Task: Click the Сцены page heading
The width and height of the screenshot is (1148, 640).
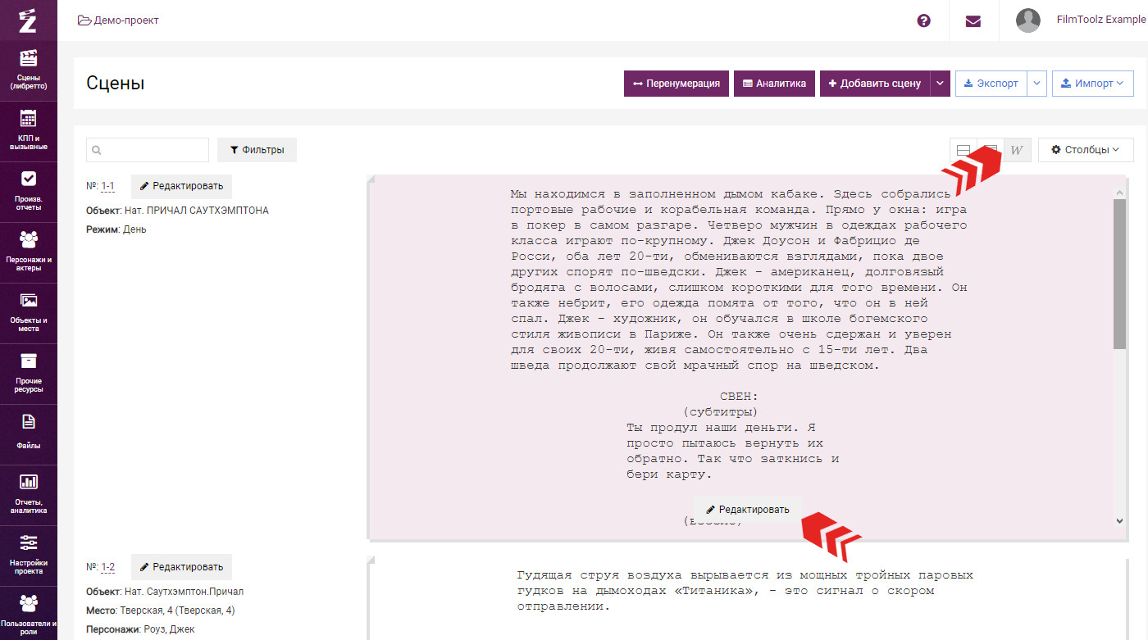Action: pyautogui.click(x=116, y=83)
